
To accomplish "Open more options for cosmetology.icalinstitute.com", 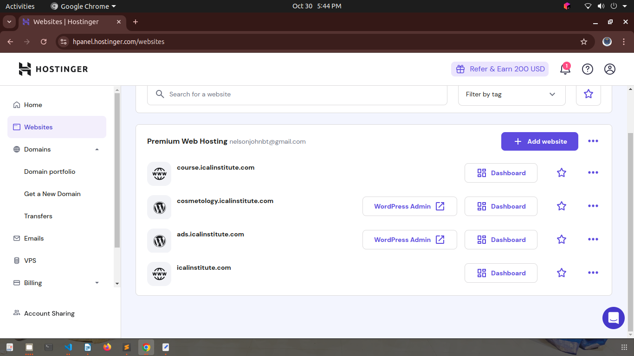I will [593, 206].
